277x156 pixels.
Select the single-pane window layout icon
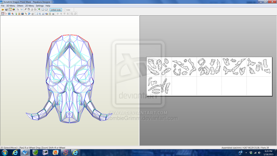[46, 9]
